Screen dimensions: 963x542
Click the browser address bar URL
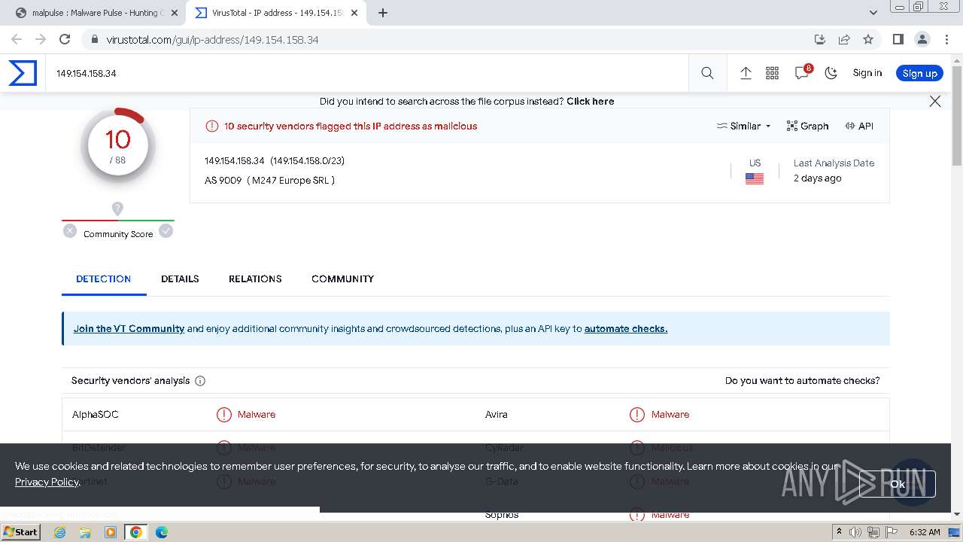tap(212, 40)
